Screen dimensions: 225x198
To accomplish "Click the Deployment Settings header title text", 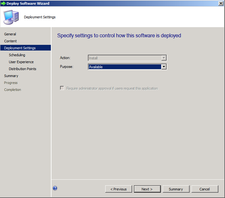I will pyautogui.click(x=40, y=17).
